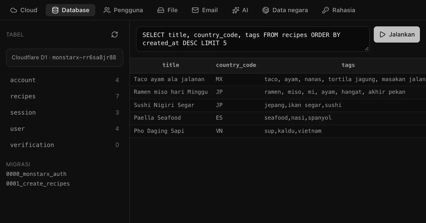Click the key icon beside Rahasia
Image resolution: width=426 pixels, height=223 pixels.
click(326, 10)
